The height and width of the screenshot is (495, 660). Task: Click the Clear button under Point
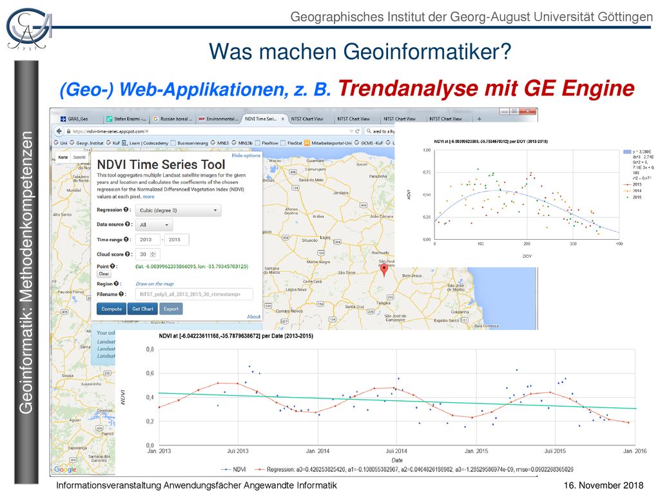tap(104, 274)
